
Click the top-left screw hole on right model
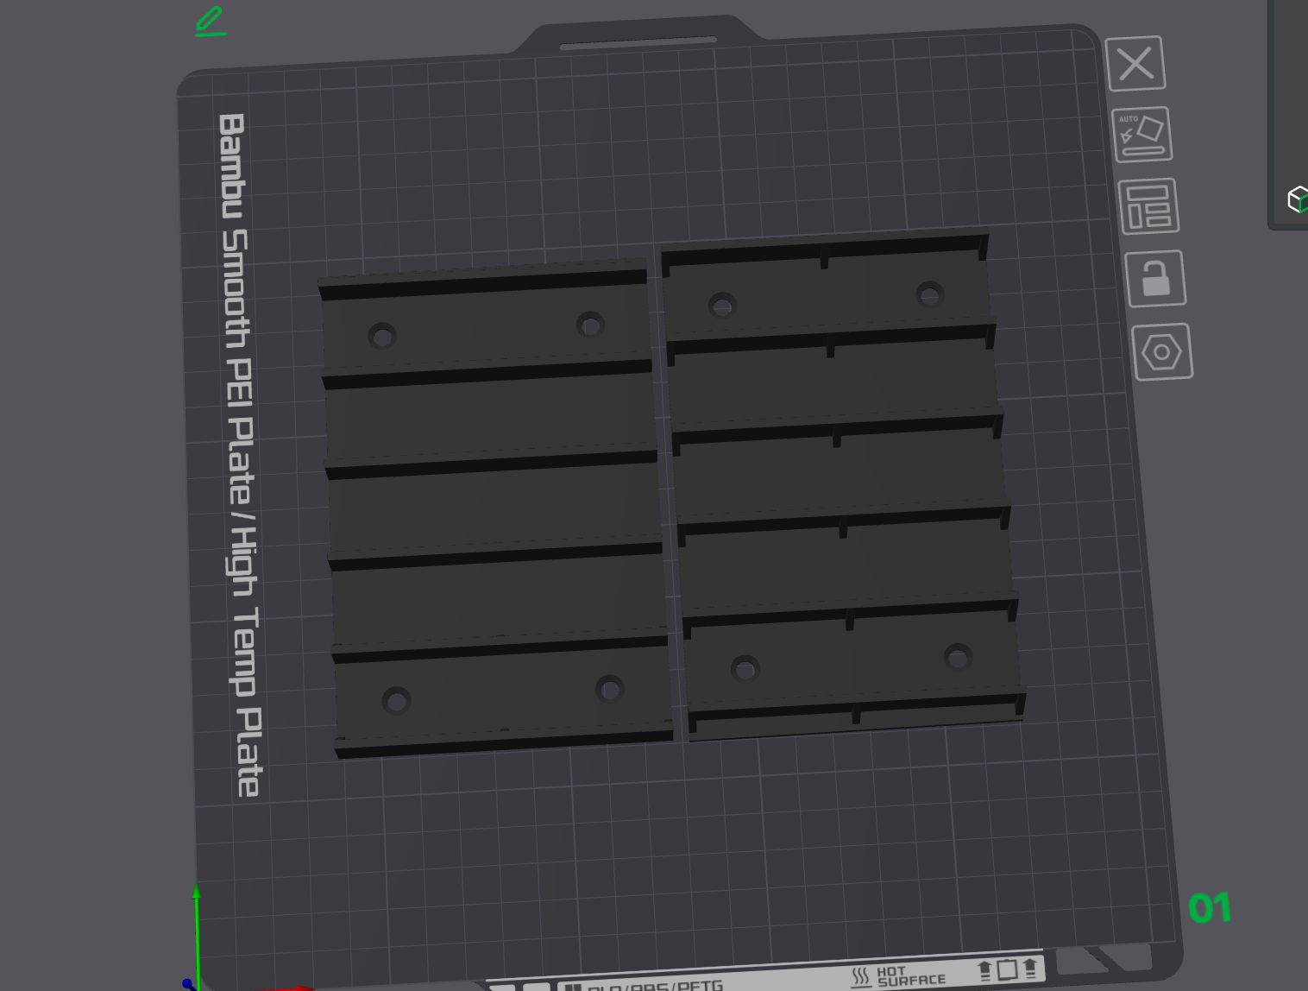[x=722, y=305]
